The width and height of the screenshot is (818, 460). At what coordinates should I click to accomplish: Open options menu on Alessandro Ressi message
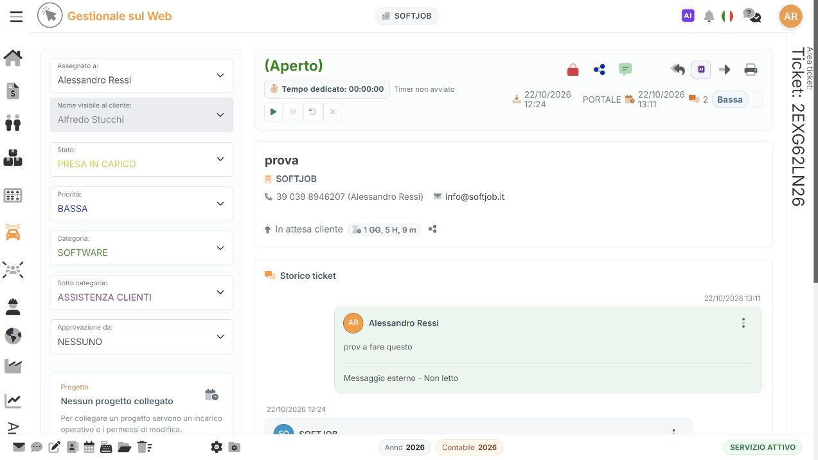click(743, 323)
